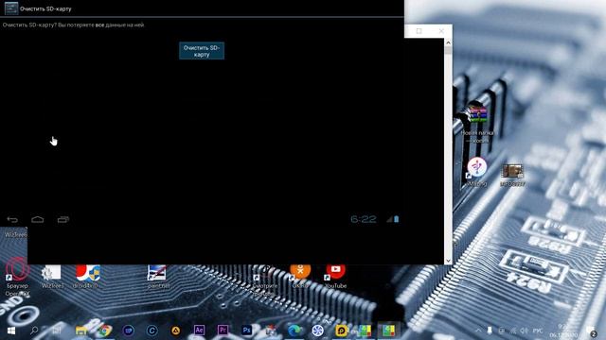
Task: Launch Microsoft Edge from the taskbar
Action: click(x=294, y=331)
